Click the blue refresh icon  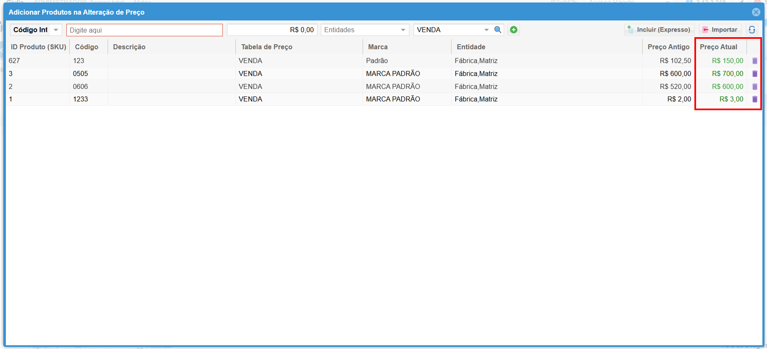(x=752, y=30)
